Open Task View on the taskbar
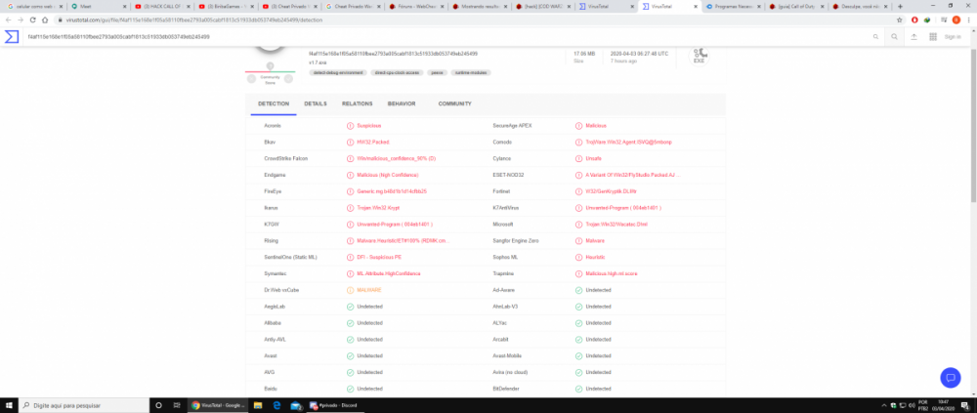 click(x=176, y=405)
